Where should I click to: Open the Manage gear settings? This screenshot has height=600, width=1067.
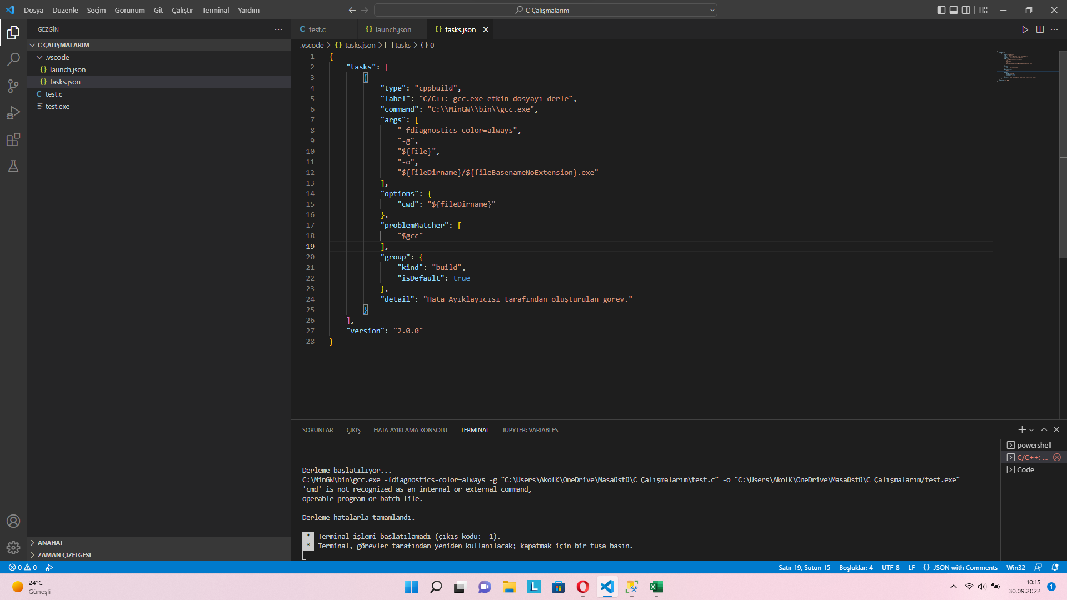(13, 548)
